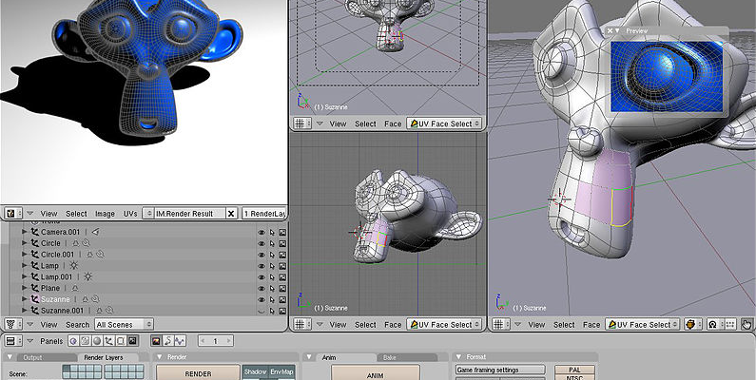Click the current frame number field
The image size is (756, 380).
pyautogui.click(x=217, y=341)
